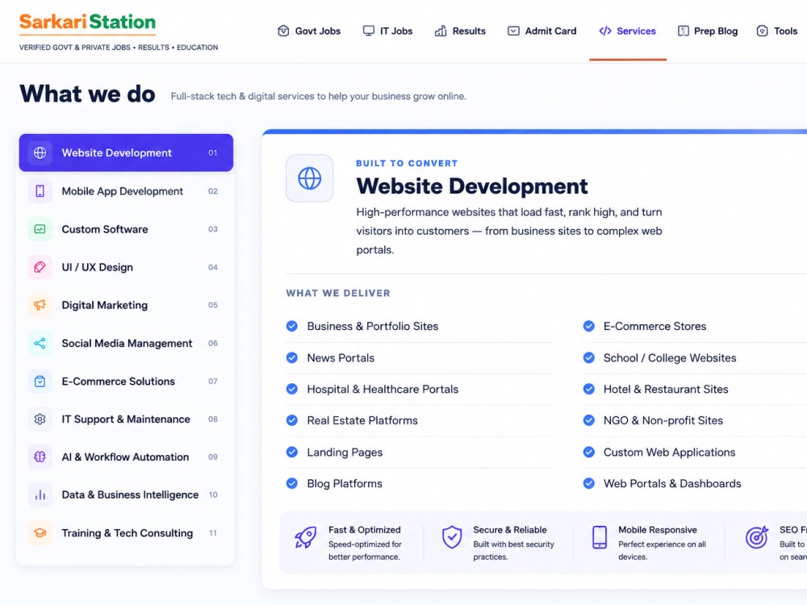Click the SEO target icon
Viewport: 807px width, 605px height.
pos(757,537)
